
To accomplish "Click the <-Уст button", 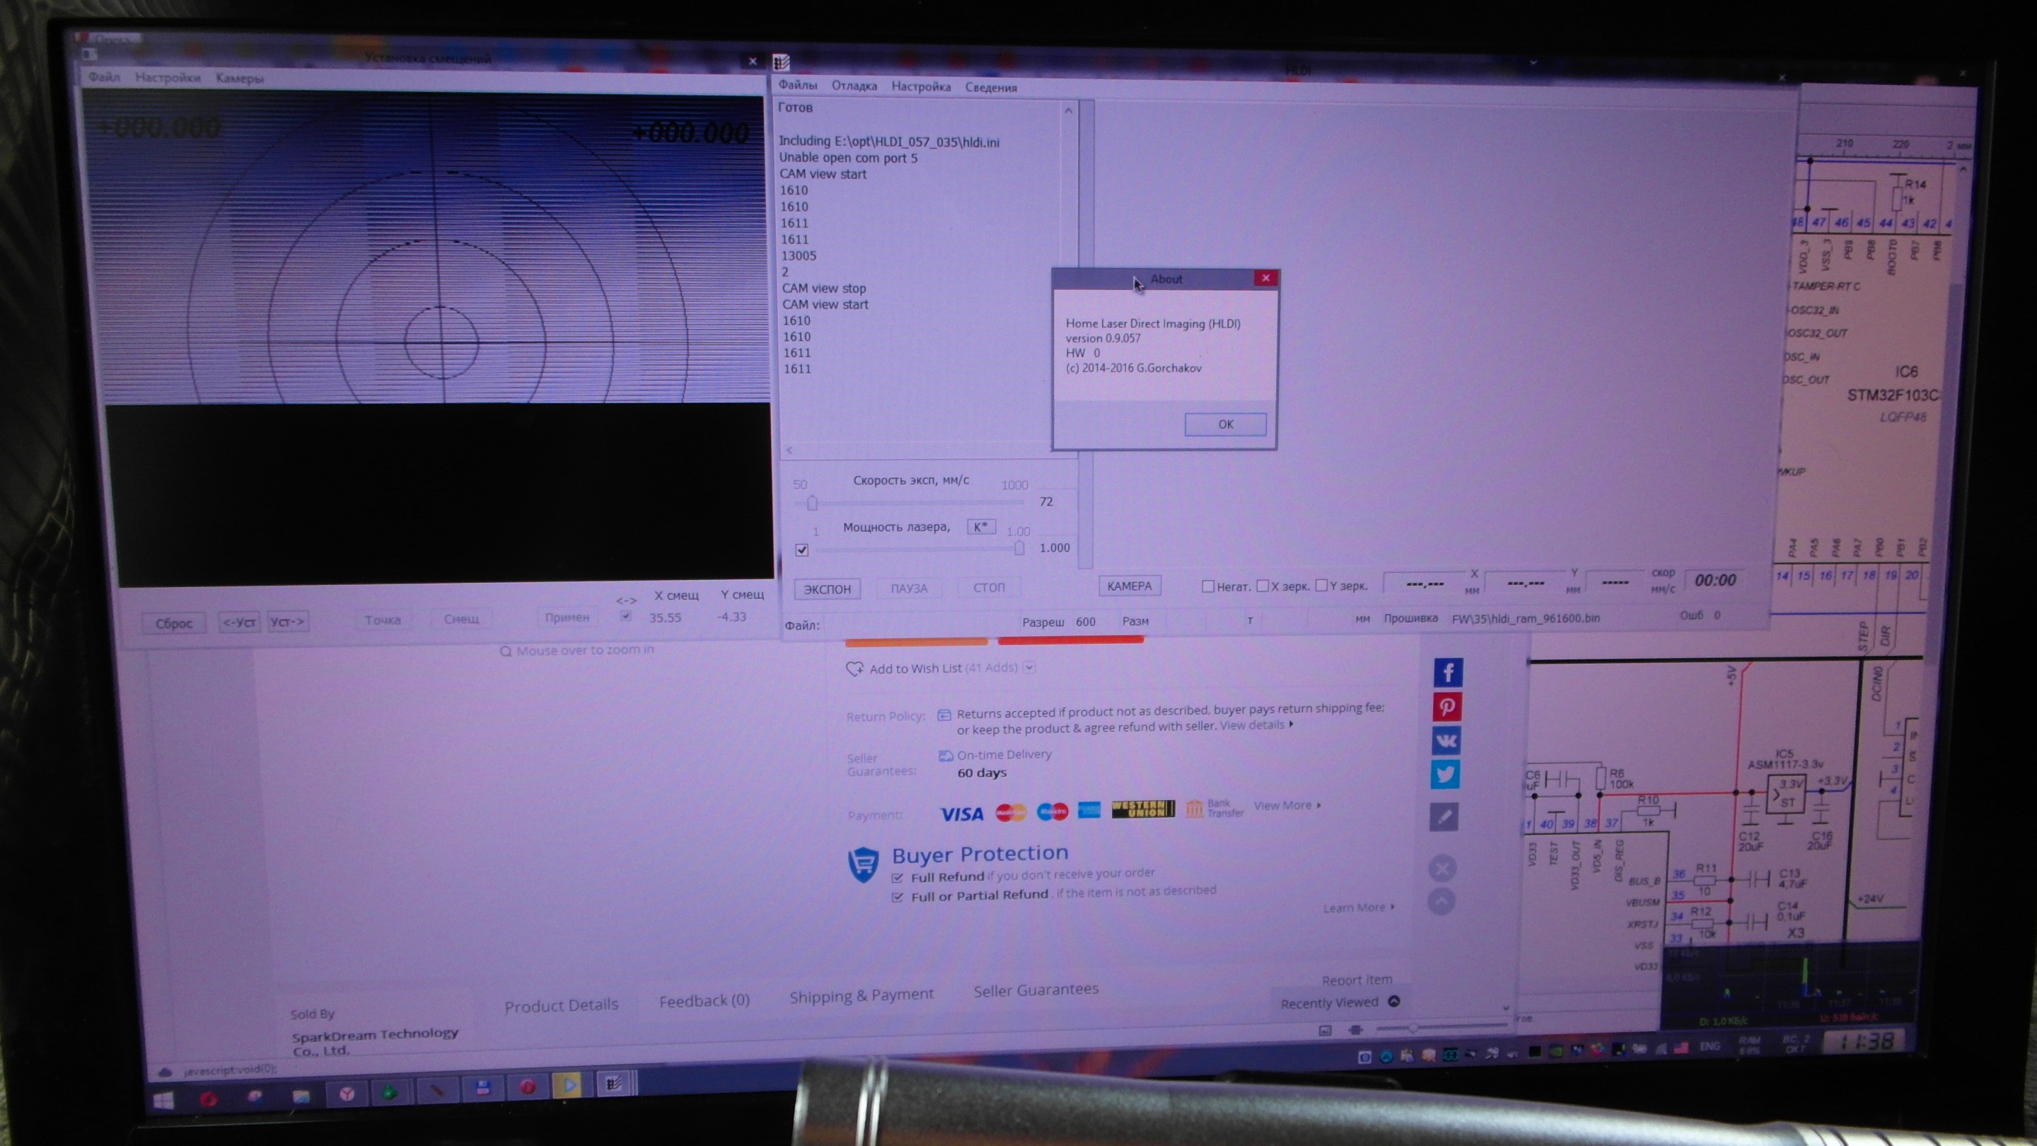I will [x=240, y=623].
